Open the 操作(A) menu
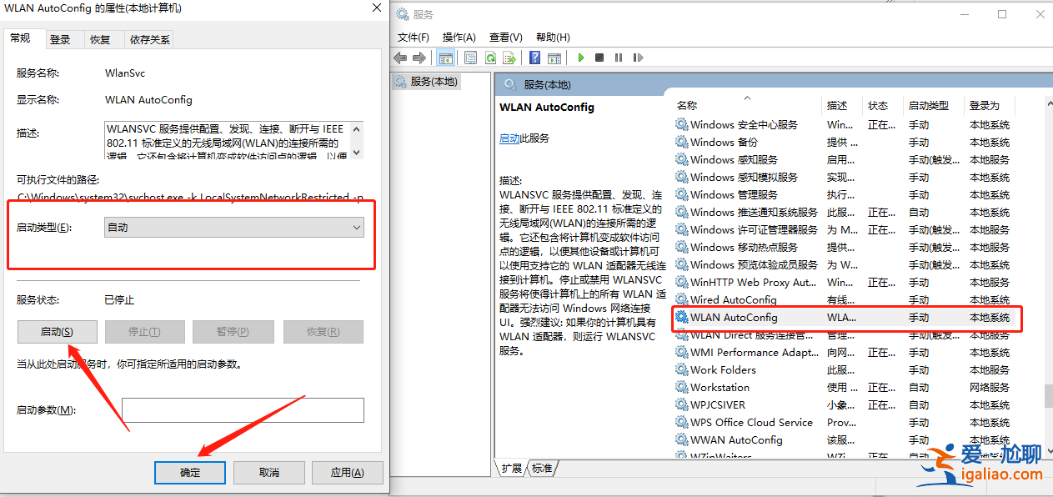This screenshot has height=497, width=1053. pyautogui.click(x=460, y=37)
